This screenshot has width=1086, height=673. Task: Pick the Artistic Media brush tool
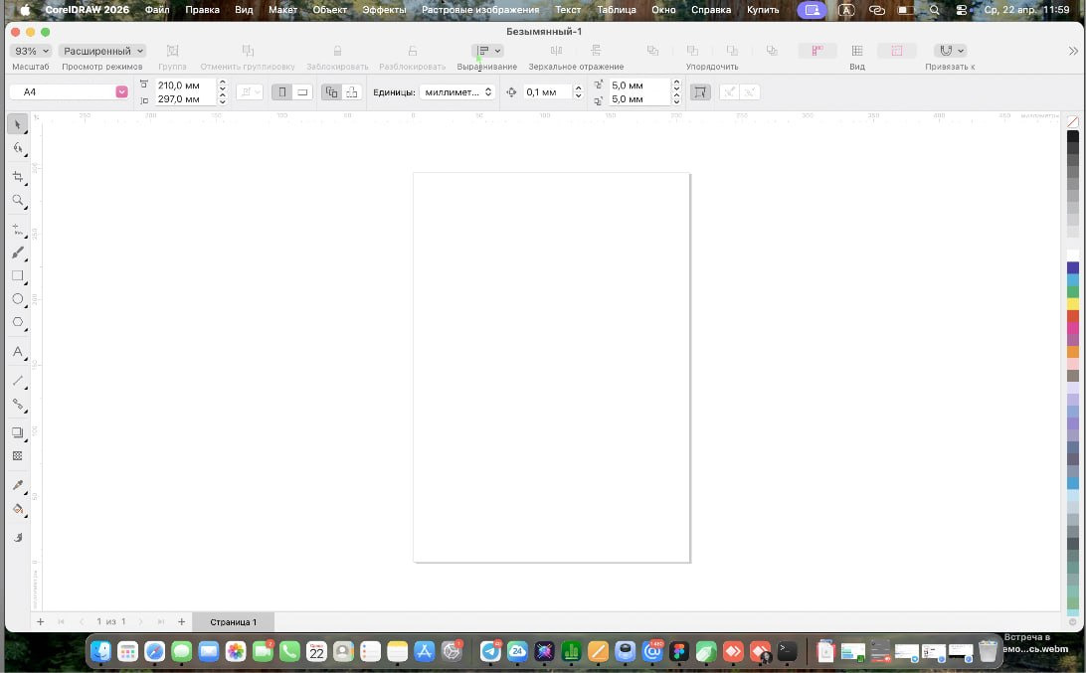click(x=18, y=252)
